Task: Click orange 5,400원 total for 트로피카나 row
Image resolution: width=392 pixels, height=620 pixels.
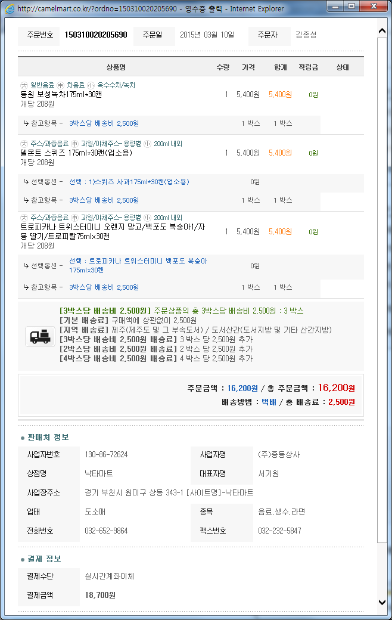Action: (x=280, y=231)
